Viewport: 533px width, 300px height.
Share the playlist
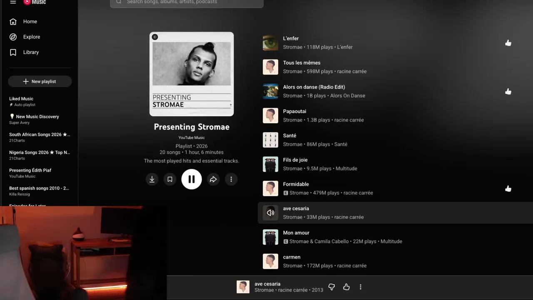point(213,179)
